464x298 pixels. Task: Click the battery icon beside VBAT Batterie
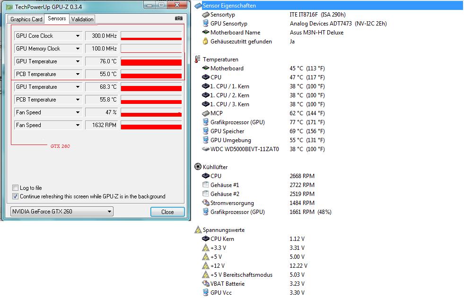tap(206, 283)
